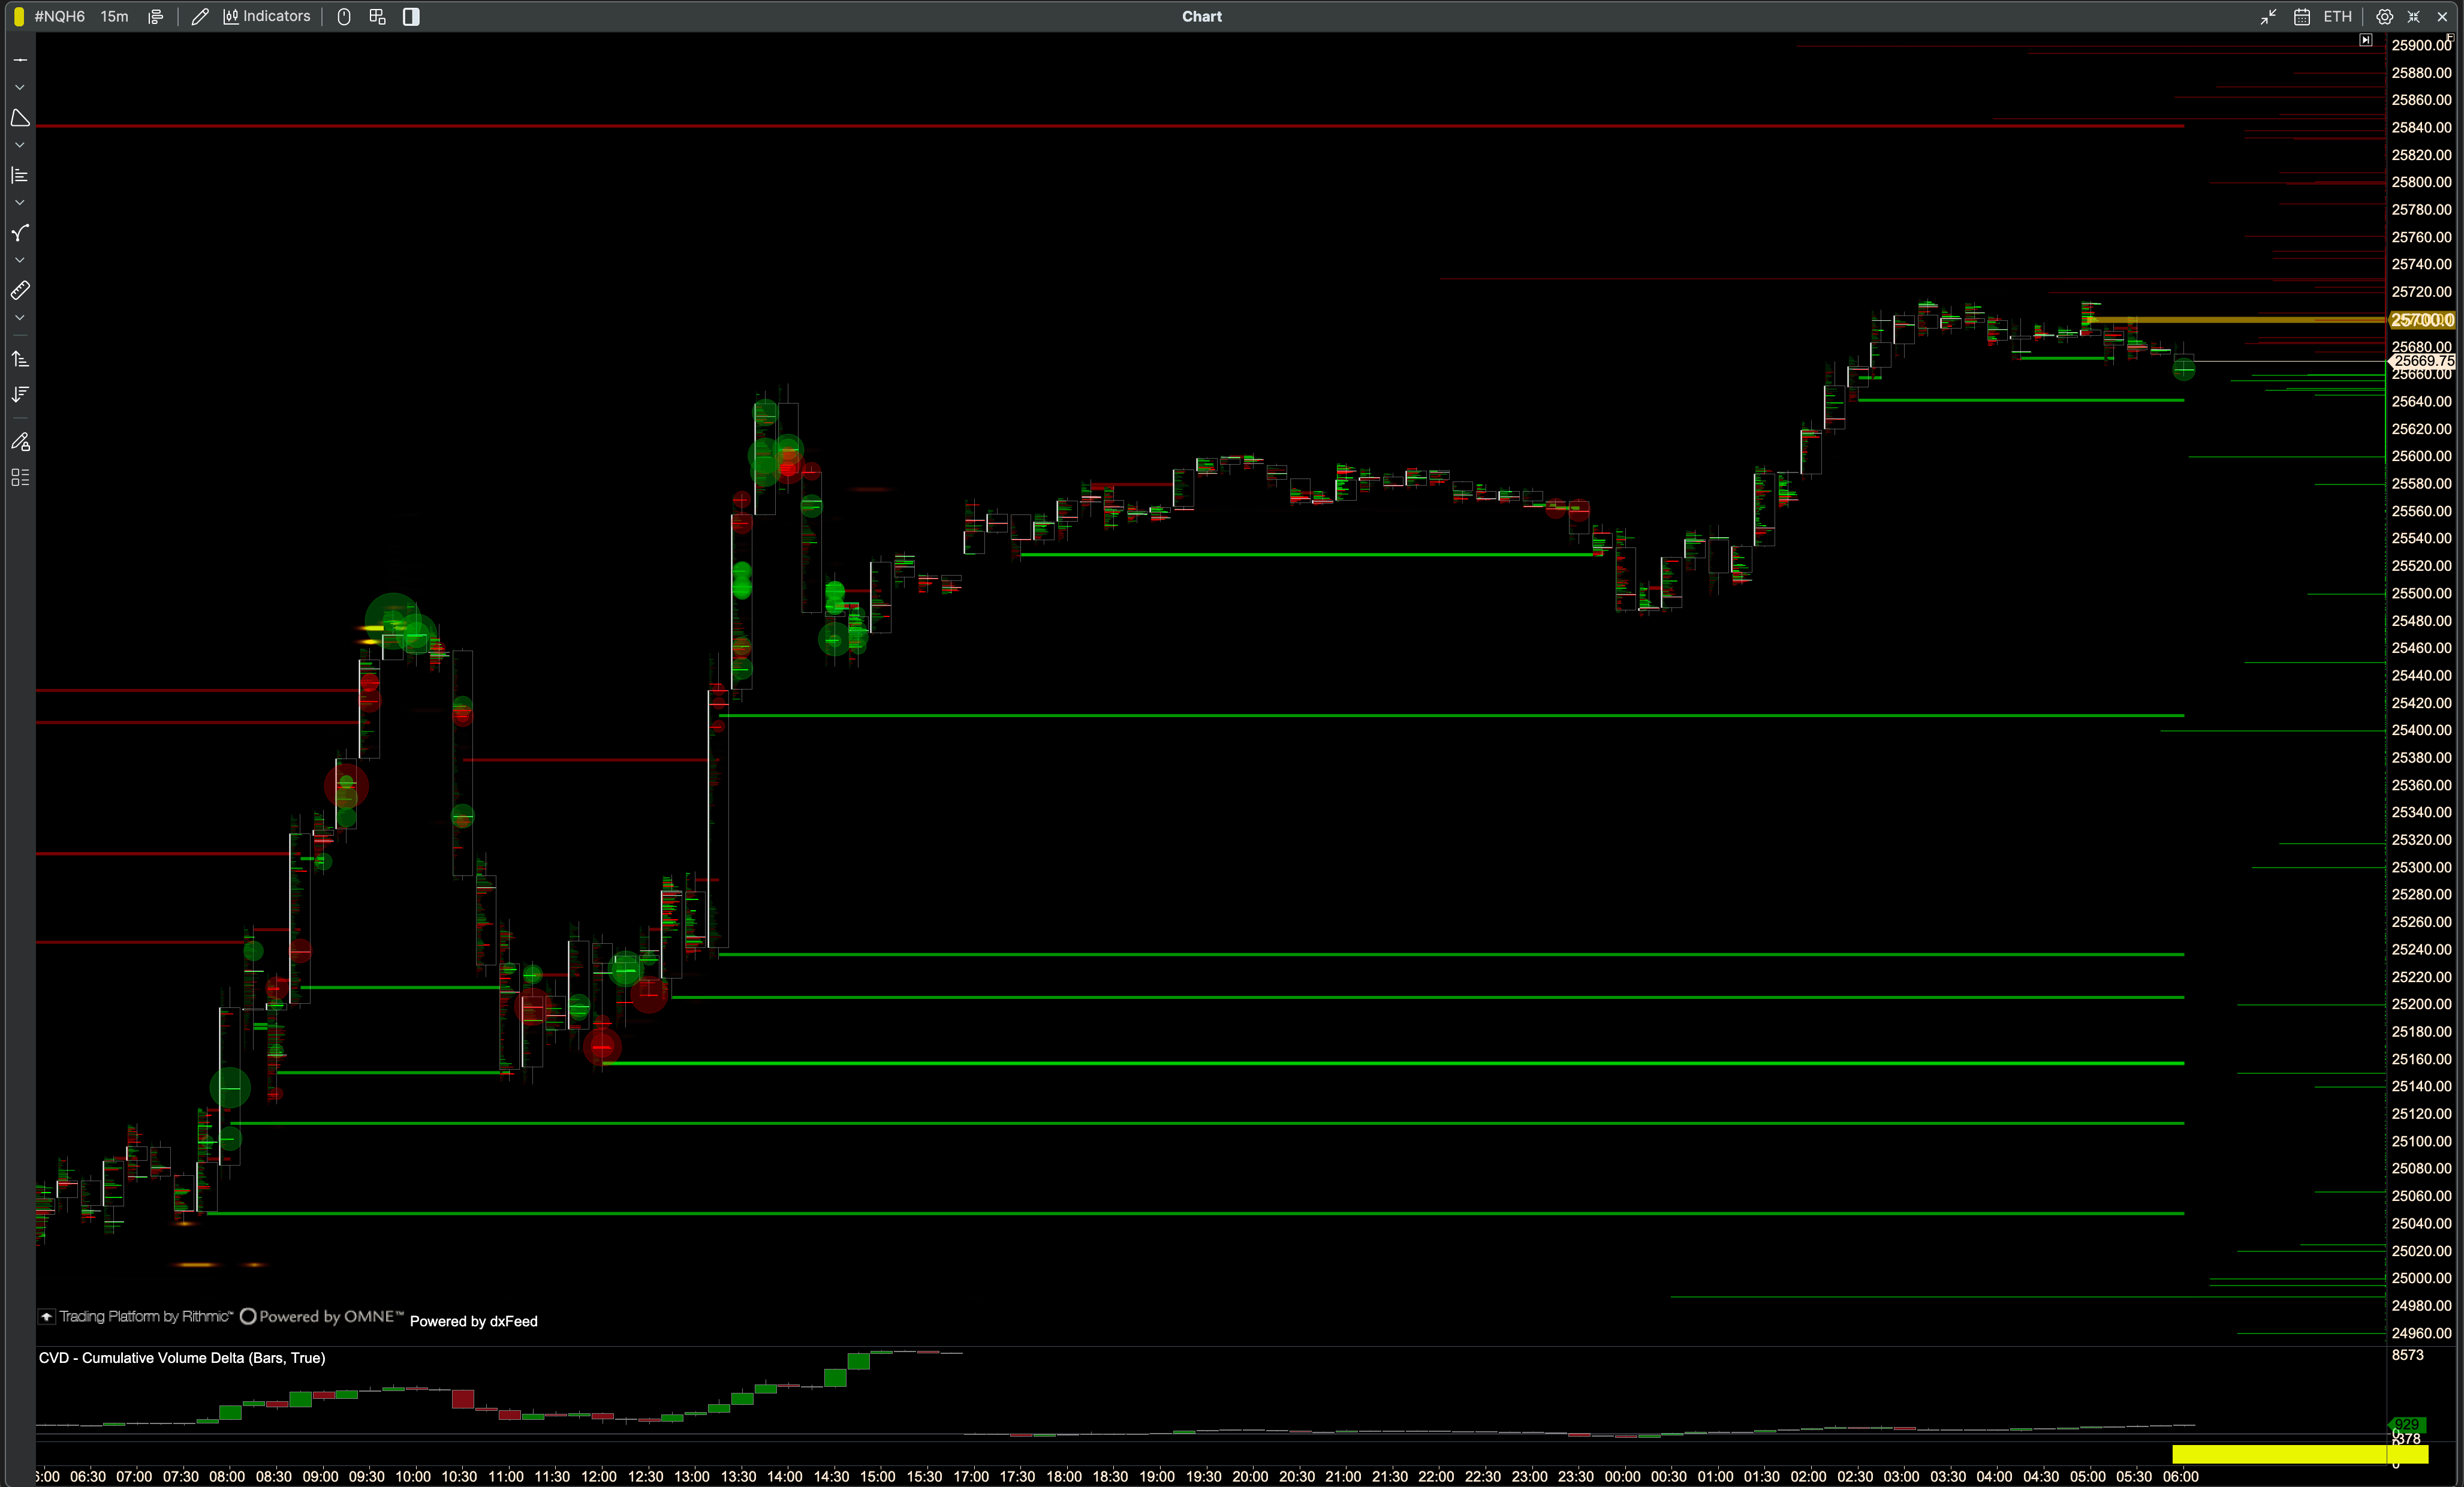Open the calendar date range icon

[x=2301, y=16]
